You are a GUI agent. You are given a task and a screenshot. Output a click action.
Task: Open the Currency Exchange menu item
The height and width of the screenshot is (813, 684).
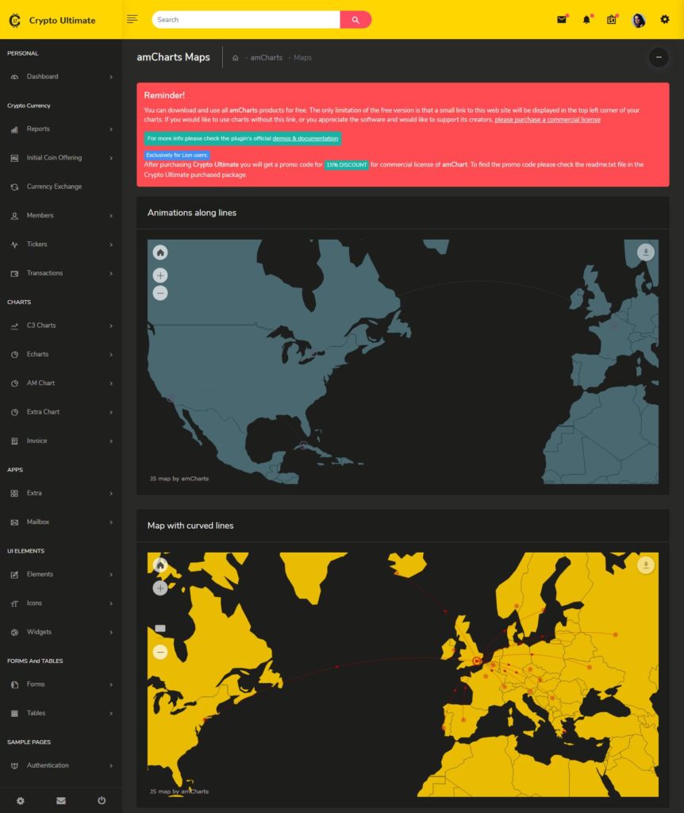pyautogui.click(x=61, y=187)
